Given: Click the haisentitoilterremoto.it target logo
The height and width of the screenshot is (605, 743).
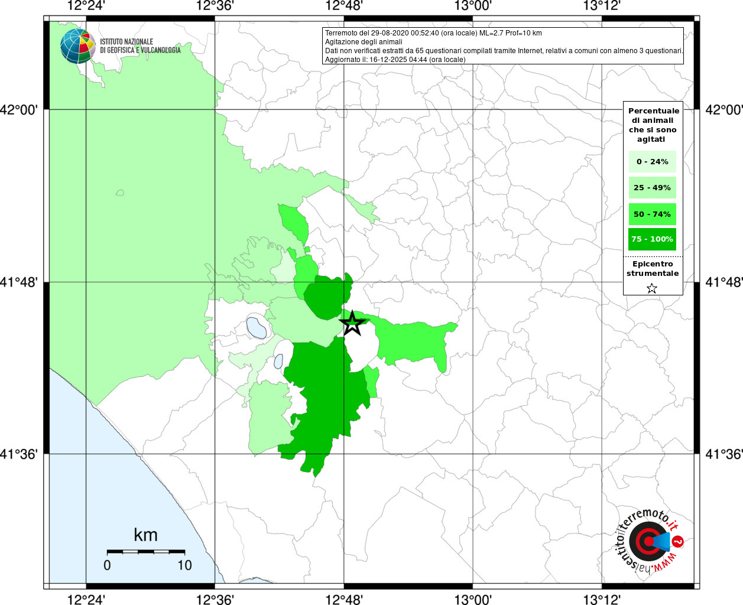Looking at the screenshot, I should [649, 541].
